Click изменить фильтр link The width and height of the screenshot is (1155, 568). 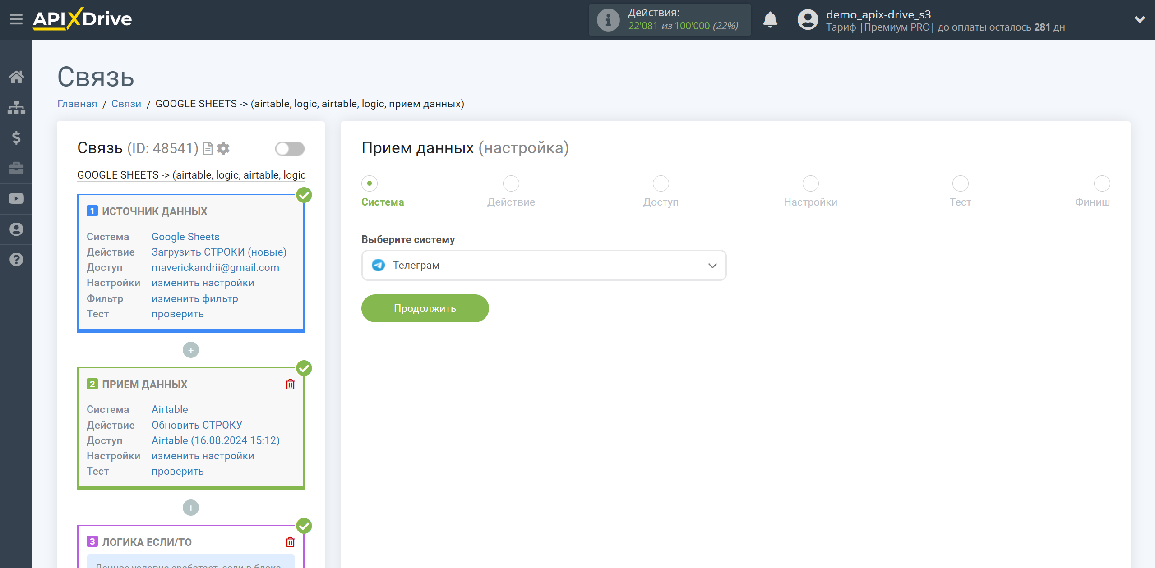tap(195, 298)
